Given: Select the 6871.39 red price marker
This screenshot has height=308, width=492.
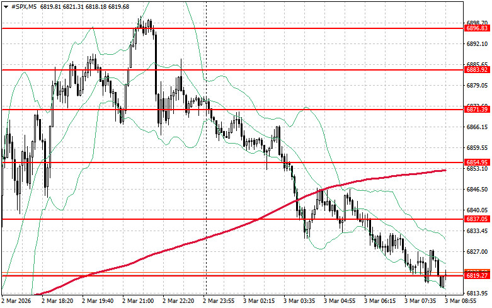Looking at the screenshot, I should [x=476, y=110].
